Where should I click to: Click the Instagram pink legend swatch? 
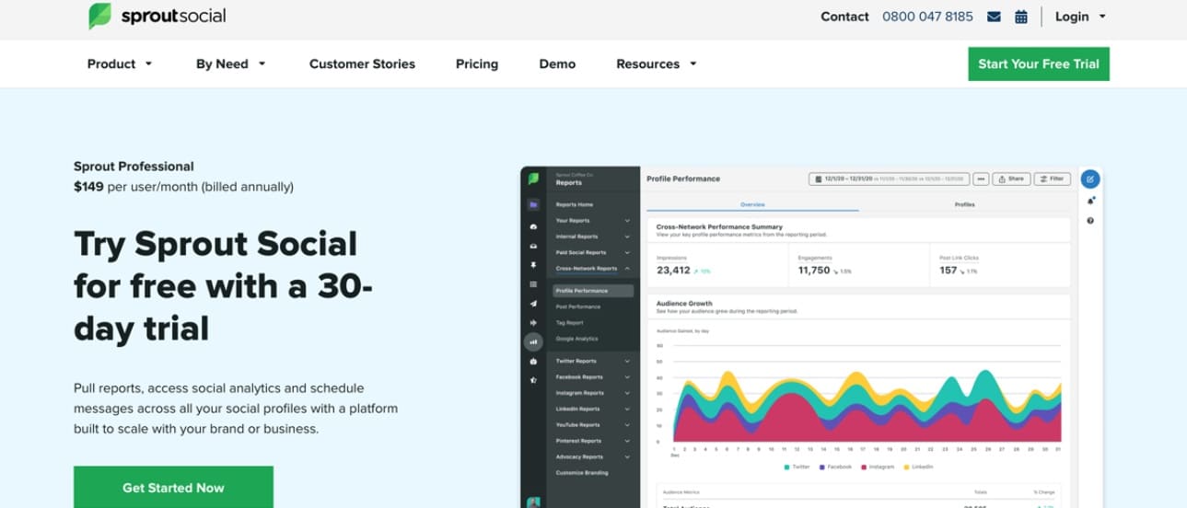point(863,467)
